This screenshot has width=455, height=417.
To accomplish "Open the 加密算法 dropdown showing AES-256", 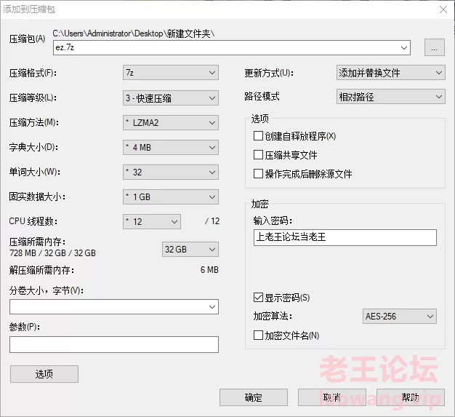I will click(400, 316).
